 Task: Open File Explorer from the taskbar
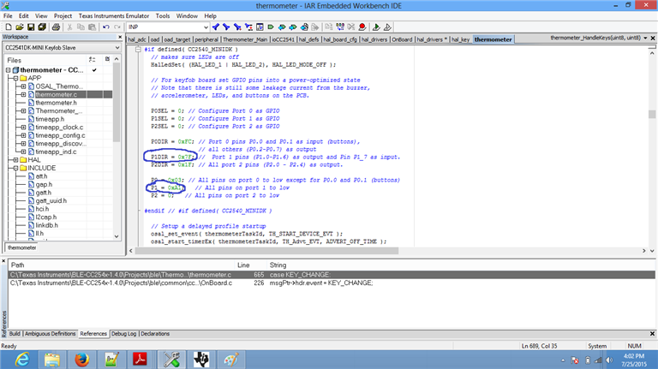click(52, 360)
